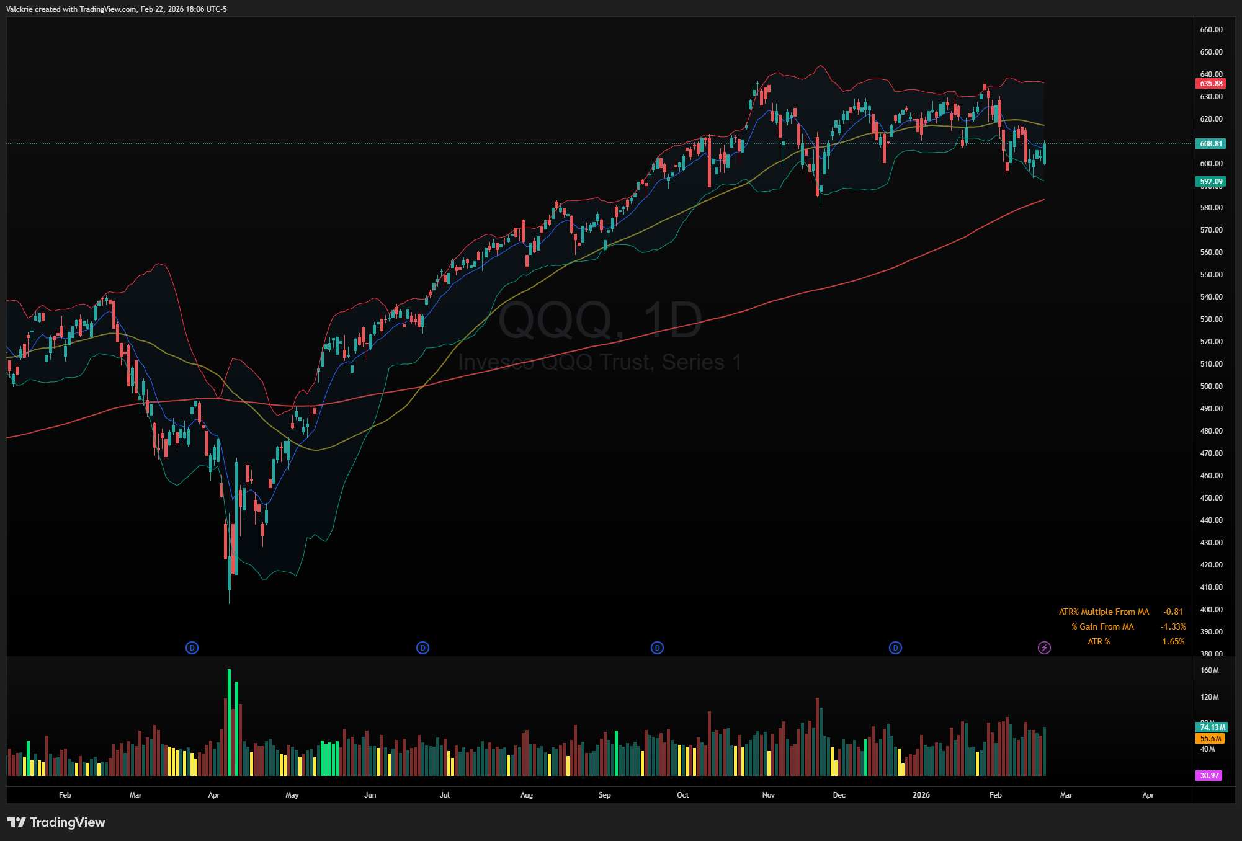Screen dimensions: 1242x841
Task: Click the 160M volume scale label
Action: 1209,670
